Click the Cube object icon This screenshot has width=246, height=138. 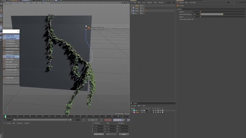[133, 11]
